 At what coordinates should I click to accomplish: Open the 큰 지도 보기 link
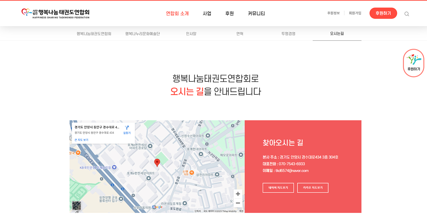click(x=81, y=140)
